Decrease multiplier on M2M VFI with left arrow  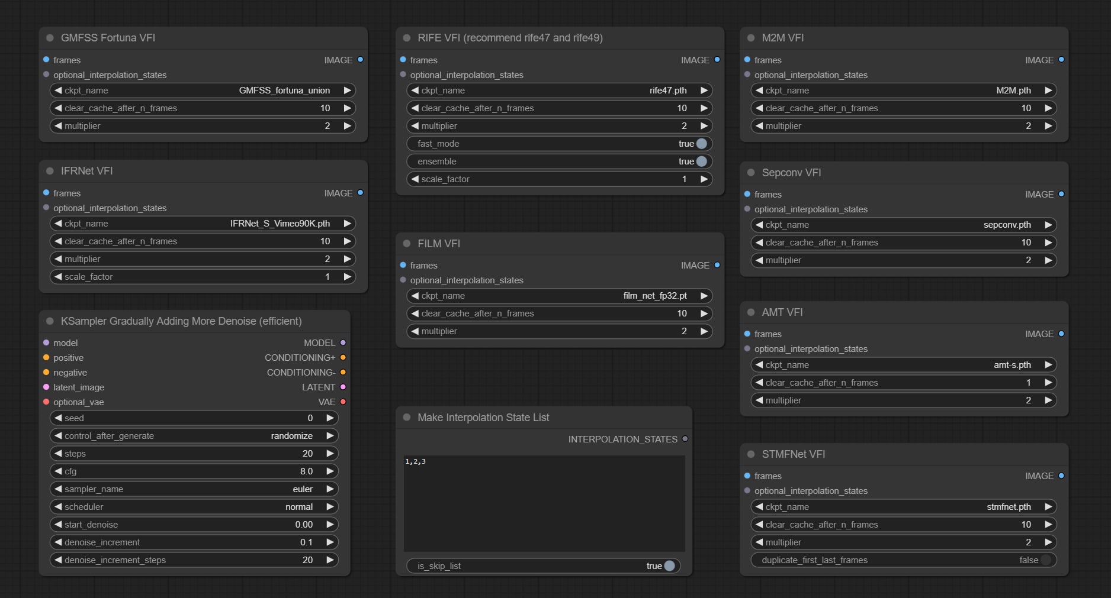pos(759,126)
